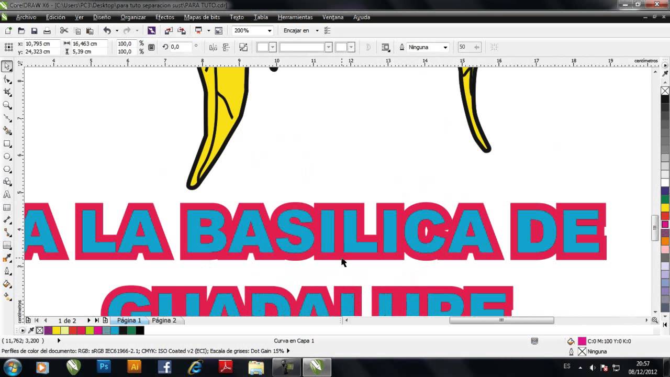Open the application launcher dropdown arrow
670x377 pixels.
click(x=208, y=31)
